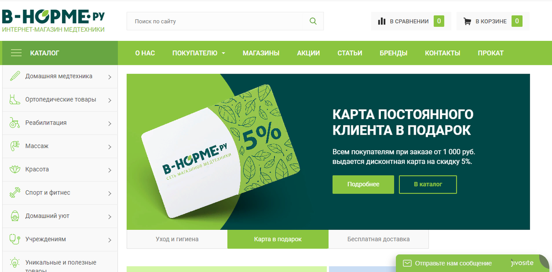Click the Учреждениям stethoscope icon
Image resolution: width=552 pixels, height=272 pixels.
pyautogui.click(x=14, y=239)
